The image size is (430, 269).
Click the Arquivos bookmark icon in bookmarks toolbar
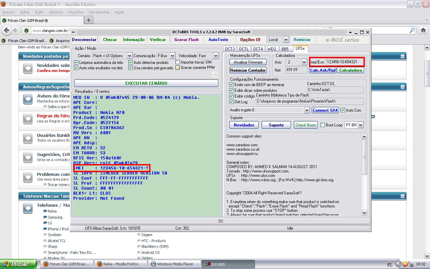(52, 41)
